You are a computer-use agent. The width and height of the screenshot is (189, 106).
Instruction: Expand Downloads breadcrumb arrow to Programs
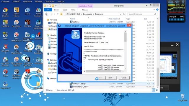point(93,14)
